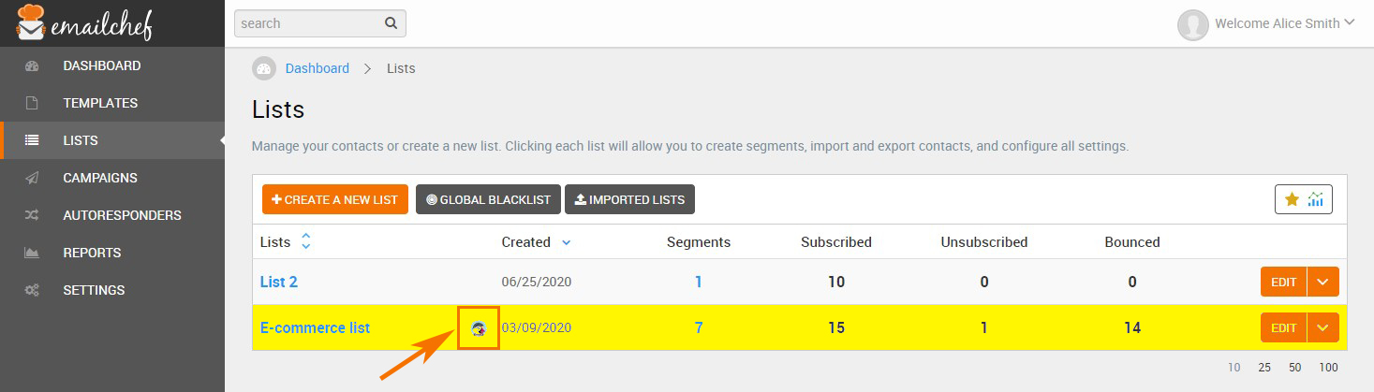Open the Global Blacklist
1374x392 pixels.
(488, 199)
